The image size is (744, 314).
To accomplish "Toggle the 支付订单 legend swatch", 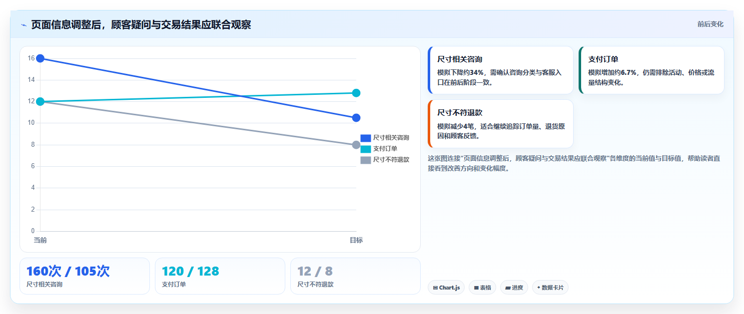I will pos(366,149).
